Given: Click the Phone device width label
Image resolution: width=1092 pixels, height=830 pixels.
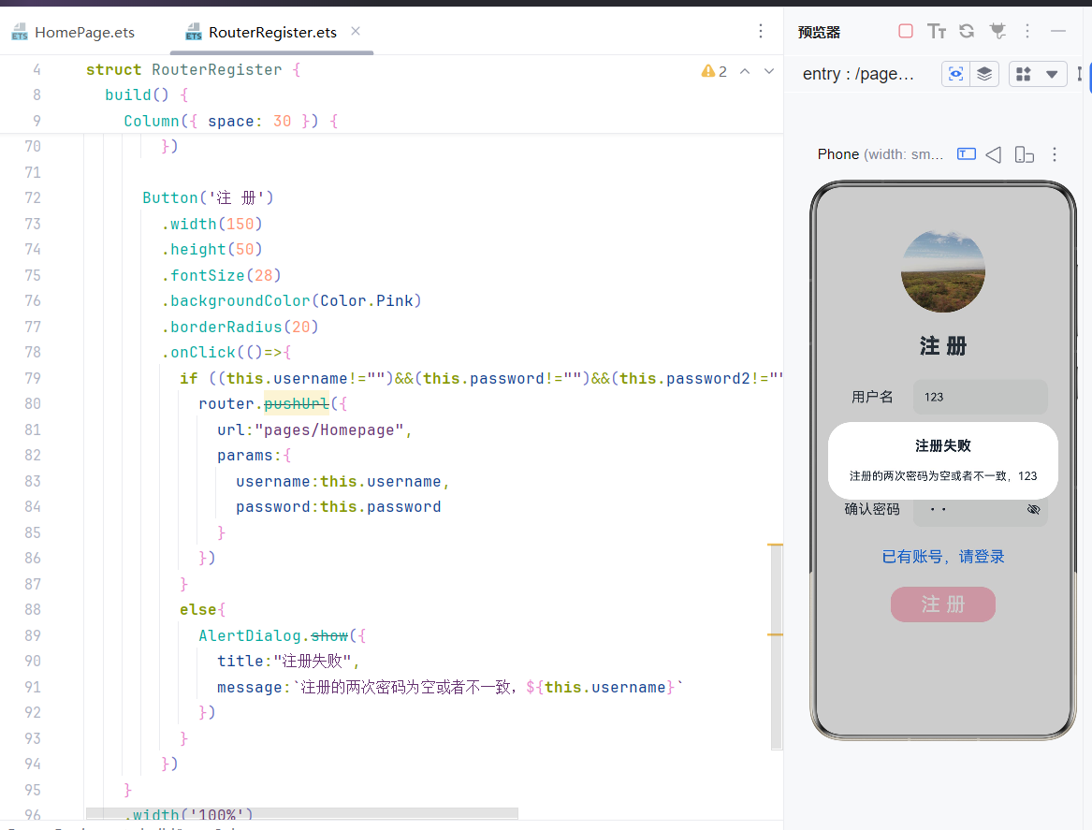Looking at the screenshot, I should click(881, 153).
